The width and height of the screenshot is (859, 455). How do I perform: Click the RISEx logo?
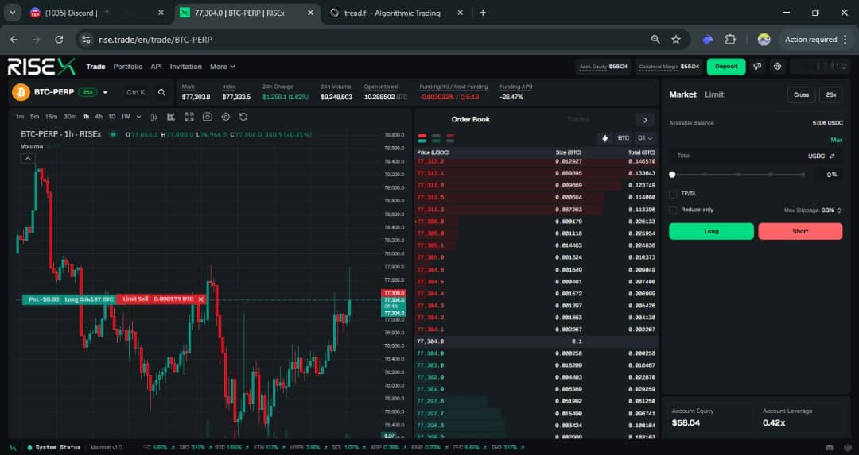[x=41, y=67]
